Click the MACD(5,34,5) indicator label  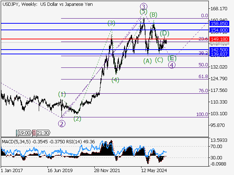[x=16, y=141]
